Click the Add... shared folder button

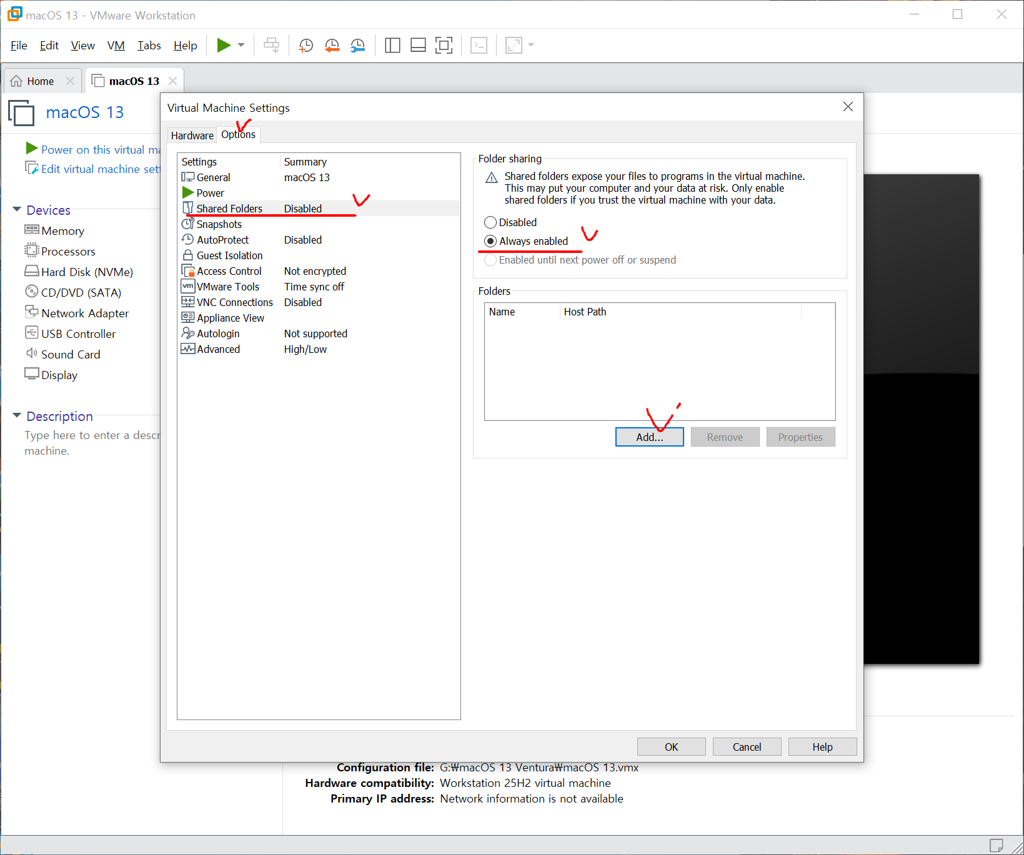click(650, 437)
